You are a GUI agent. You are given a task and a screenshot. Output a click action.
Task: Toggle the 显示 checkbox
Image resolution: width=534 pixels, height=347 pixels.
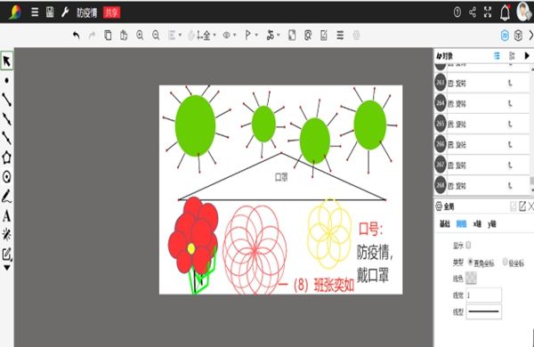468,245
